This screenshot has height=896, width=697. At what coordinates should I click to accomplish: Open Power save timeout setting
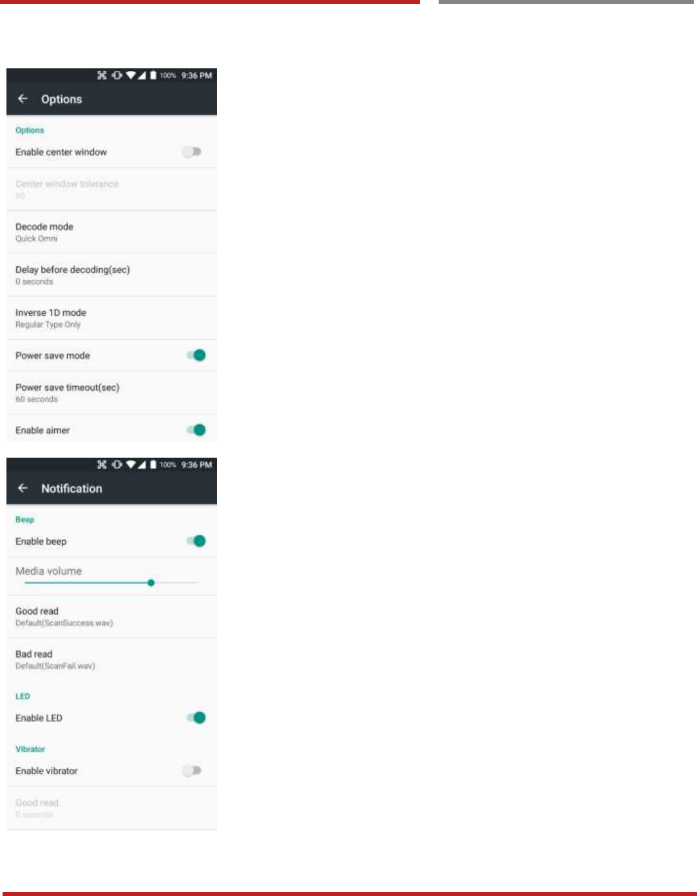(111, 393)
